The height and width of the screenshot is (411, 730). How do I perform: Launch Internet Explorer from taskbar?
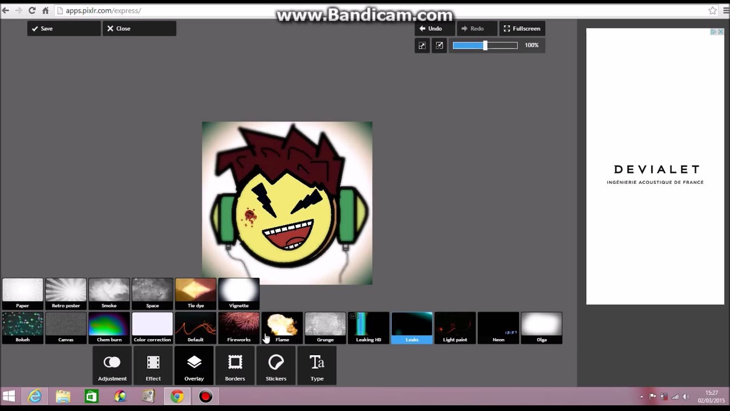[35, 396]
